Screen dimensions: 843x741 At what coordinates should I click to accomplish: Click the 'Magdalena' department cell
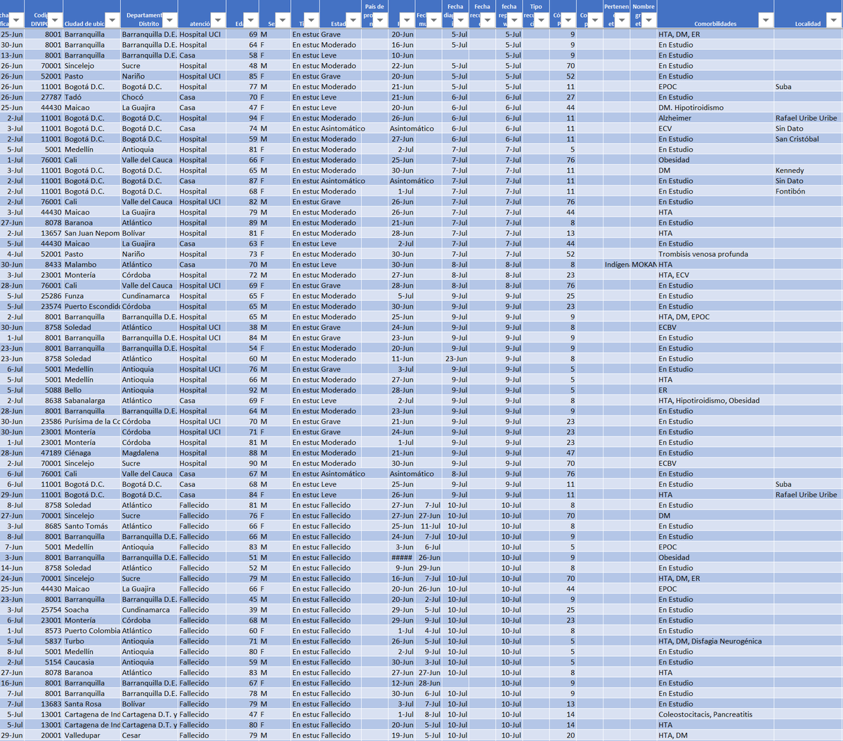149,453
